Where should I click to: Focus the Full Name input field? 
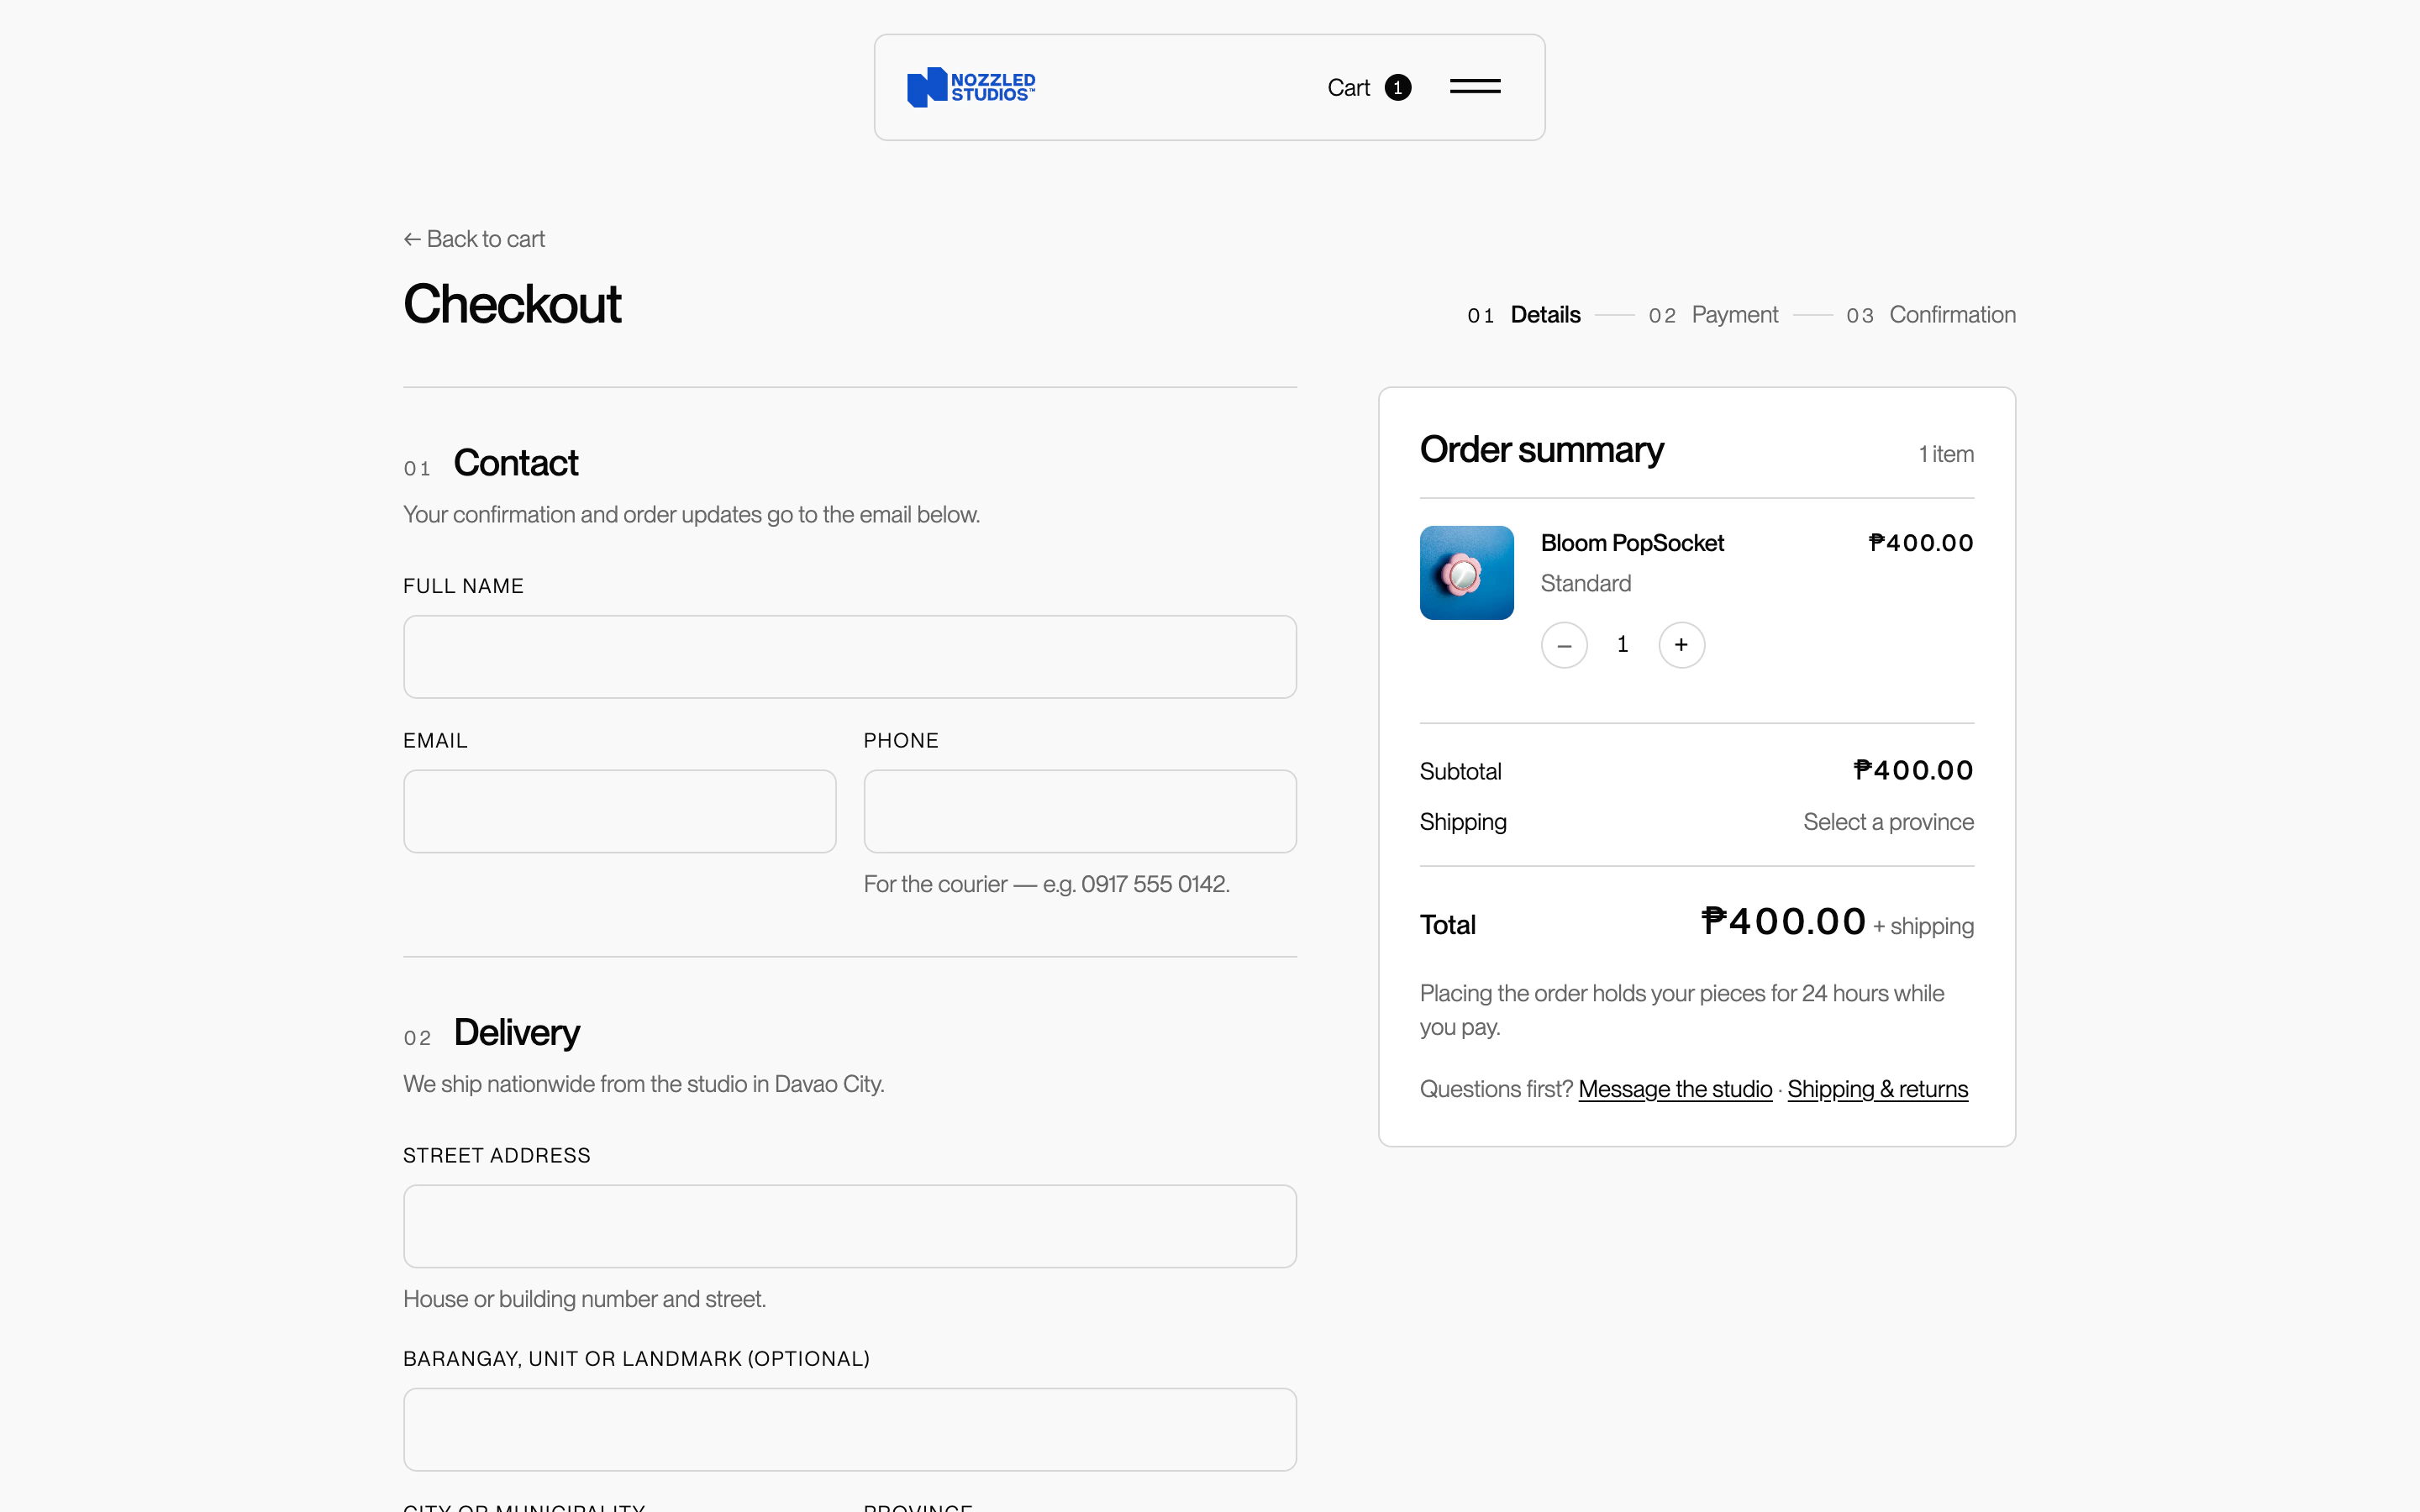pos(850,657)
